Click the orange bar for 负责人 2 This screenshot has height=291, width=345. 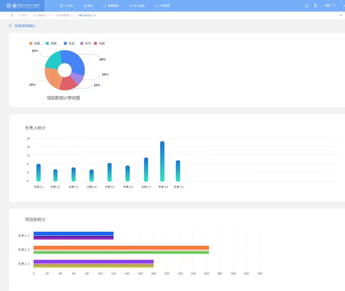tap(121, 248)
